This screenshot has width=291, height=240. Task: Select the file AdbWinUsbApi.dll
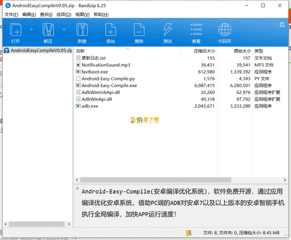tap(101, 92)
